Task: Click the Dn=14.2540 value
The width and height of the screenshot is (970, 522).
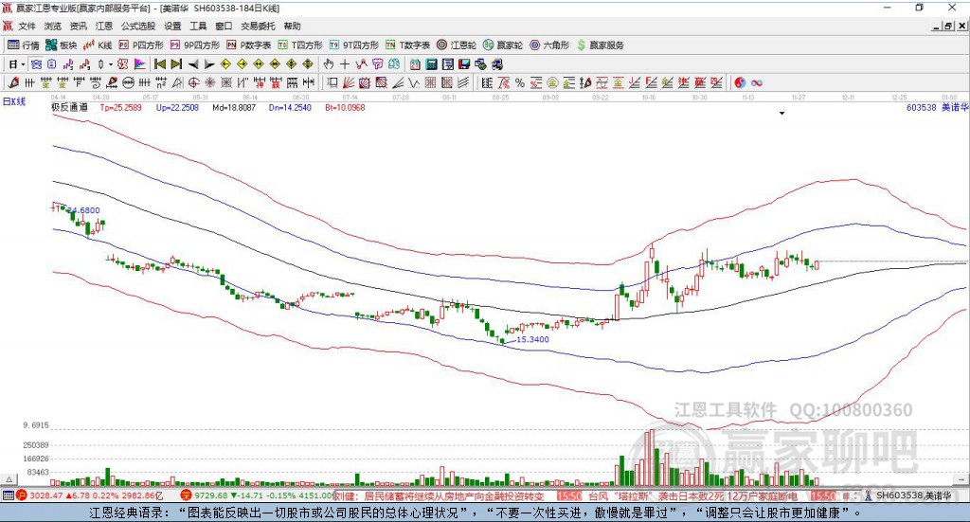Action: (x=290, y=108)
